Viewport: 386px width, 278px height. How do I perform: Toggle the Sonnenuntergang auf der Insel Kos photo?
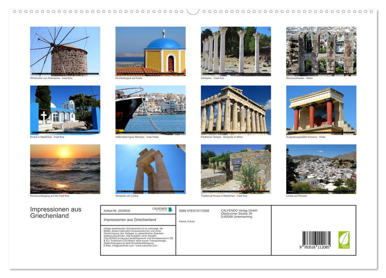[65, 169]
